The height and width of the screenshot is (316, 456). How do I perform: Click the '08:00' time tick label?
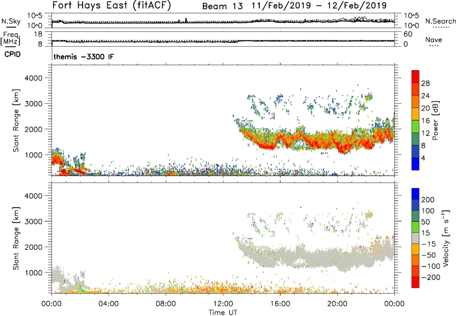[166, 304]
